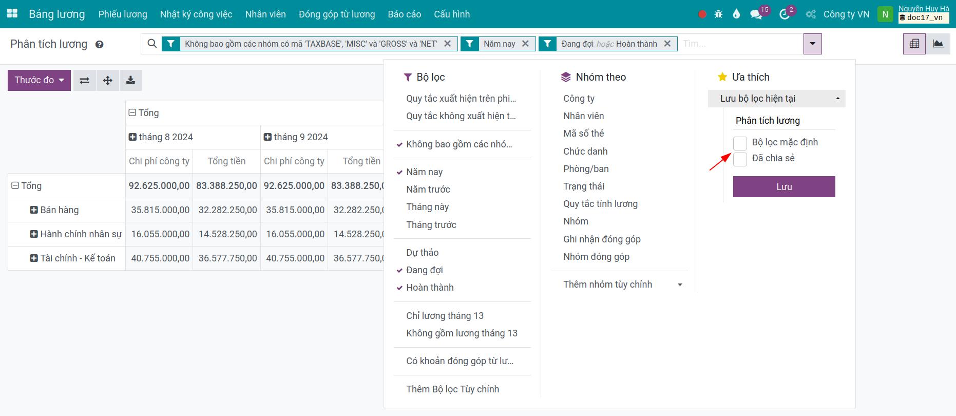The image size is (956, 416).
Task: Toggle the Dự thảo filter option
Action: 422,253
